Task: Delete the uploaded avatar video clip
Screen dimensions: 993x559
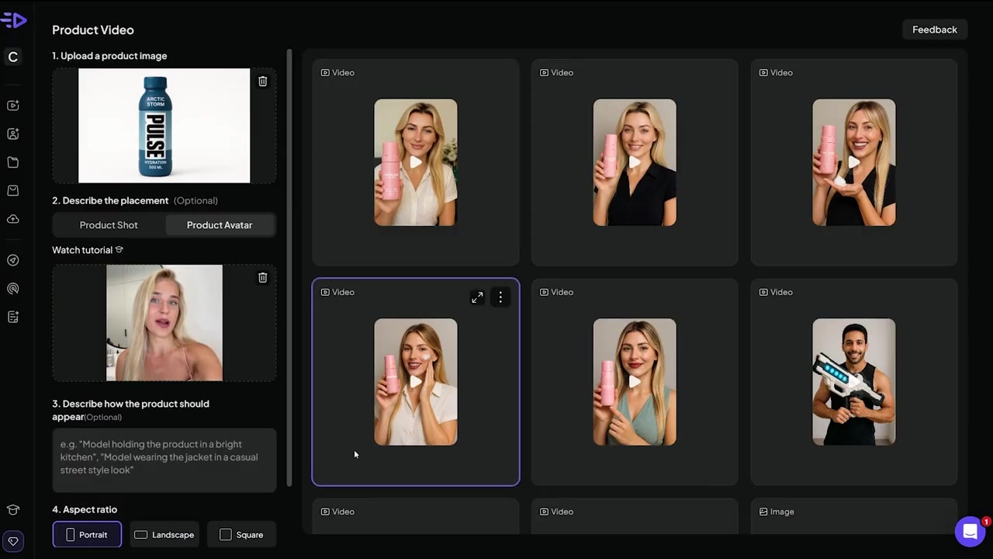Action: pos(263,277)
